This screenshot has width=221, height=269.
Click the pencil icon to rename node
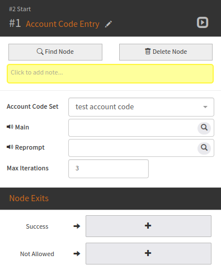[109, 24]
